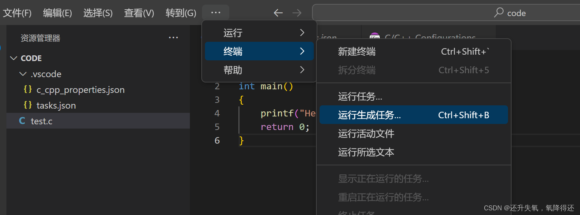Click the C file icon of test.c
Screen dimensions: 580x215
[x=22, y=121]
